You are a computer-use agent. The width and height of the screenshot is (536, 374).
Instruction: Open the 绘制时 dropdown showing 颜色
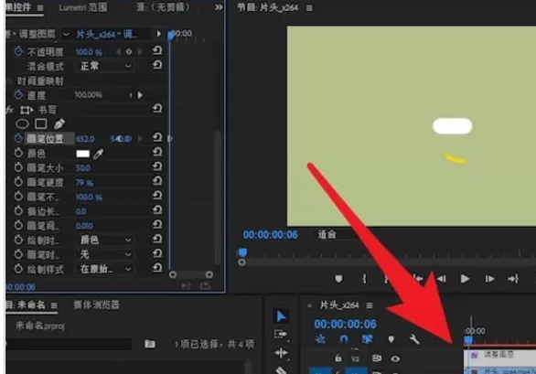(104, 240)
